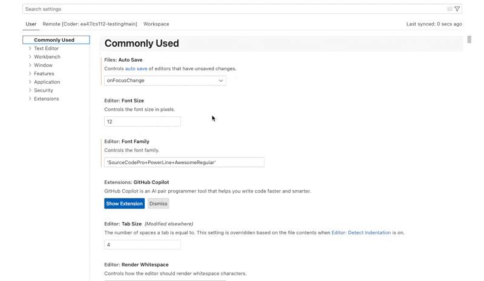This screenshot has height=281, width=484.
Task: Dismiss the GitHub Copilot recommendation
Action: 159,204
